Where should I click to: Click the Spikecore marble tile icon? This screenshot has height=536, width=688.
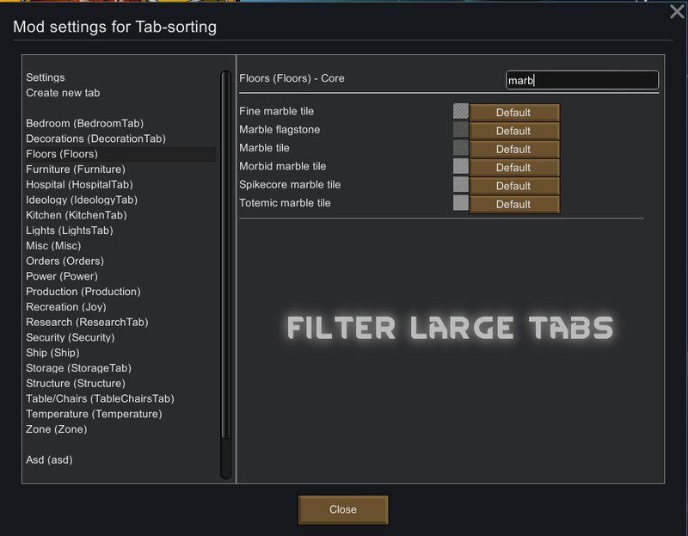point(461,185)
